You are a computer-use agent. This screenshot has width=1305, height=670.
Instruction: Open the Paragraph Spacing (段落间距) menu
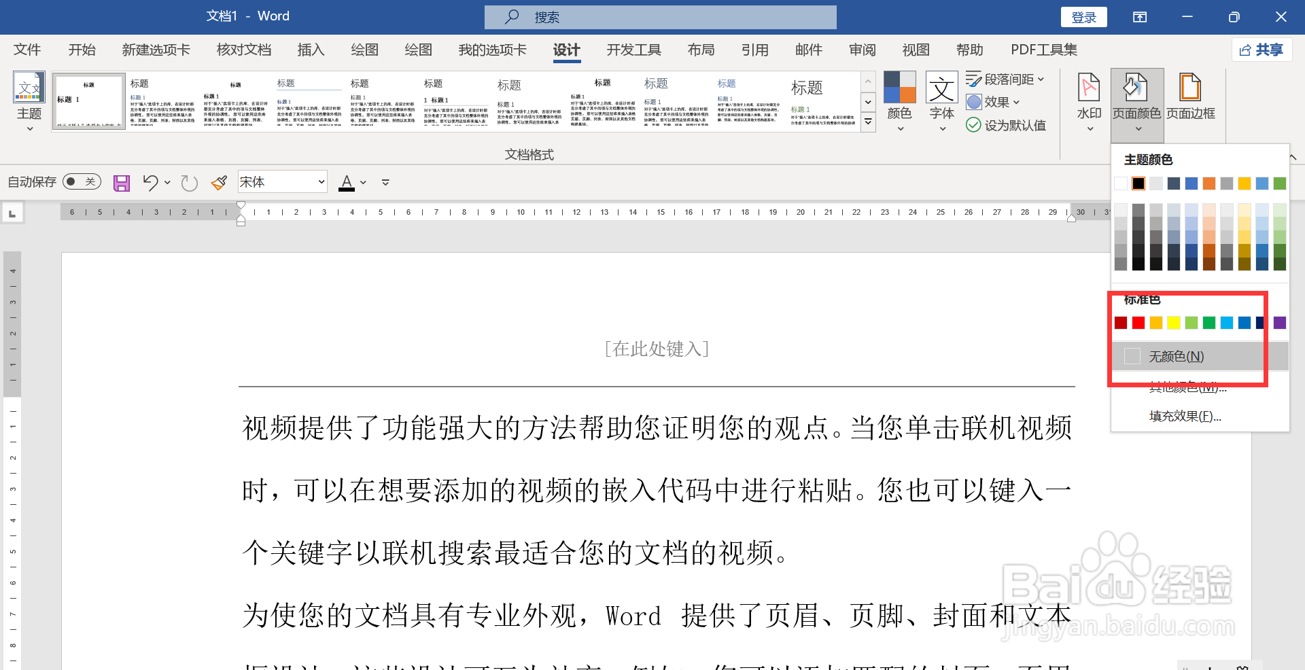[x=1005, y=80]
